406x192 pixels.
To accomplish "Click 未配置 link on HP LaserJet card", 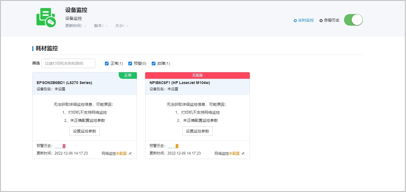I will click(x=234, y=153).
